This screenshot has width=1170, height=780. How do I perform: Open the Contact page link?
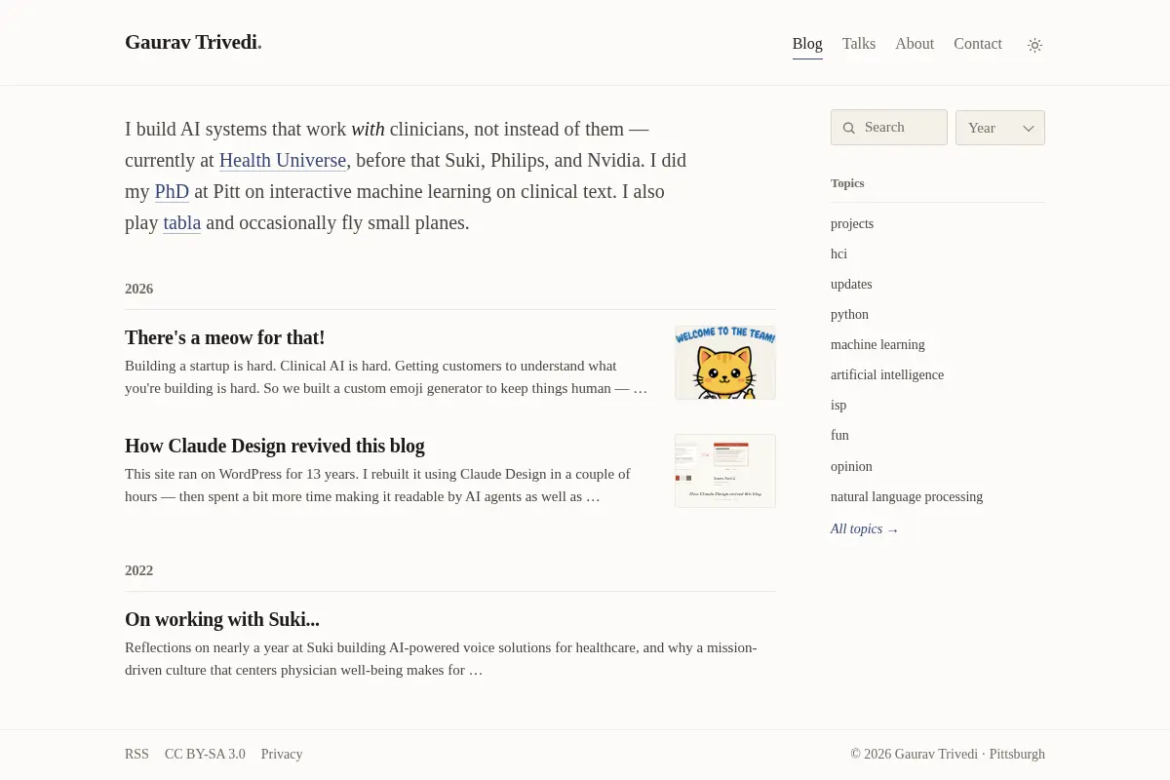coord(978,44)
